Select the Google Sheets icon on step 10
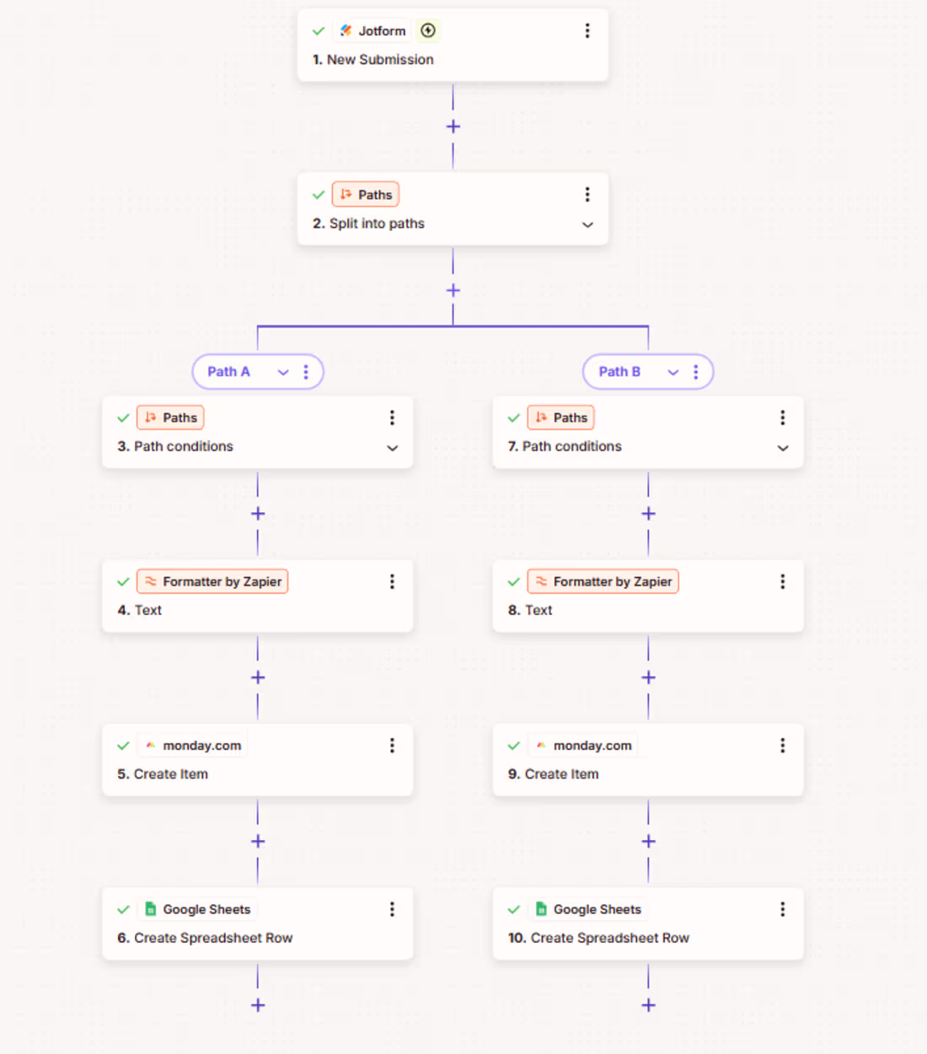The height and width of the screenshot is (1054, 927). pos(540,909)
